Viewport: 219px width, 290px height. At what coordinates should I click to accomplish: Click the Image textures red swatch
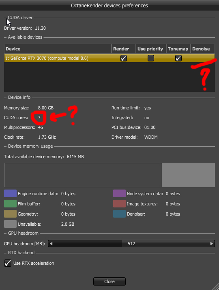point(119,204)
